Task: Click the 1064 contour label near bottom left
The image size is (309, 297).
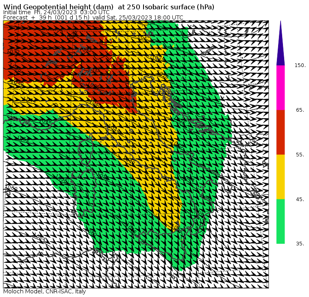Action: [x=40, y=237]
